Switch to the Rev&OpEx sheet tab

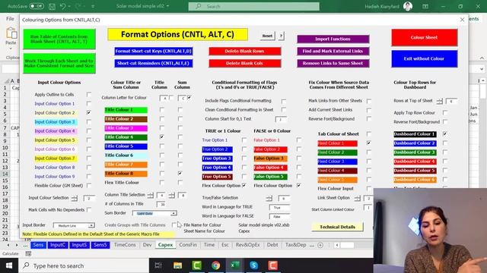(247, 245)
